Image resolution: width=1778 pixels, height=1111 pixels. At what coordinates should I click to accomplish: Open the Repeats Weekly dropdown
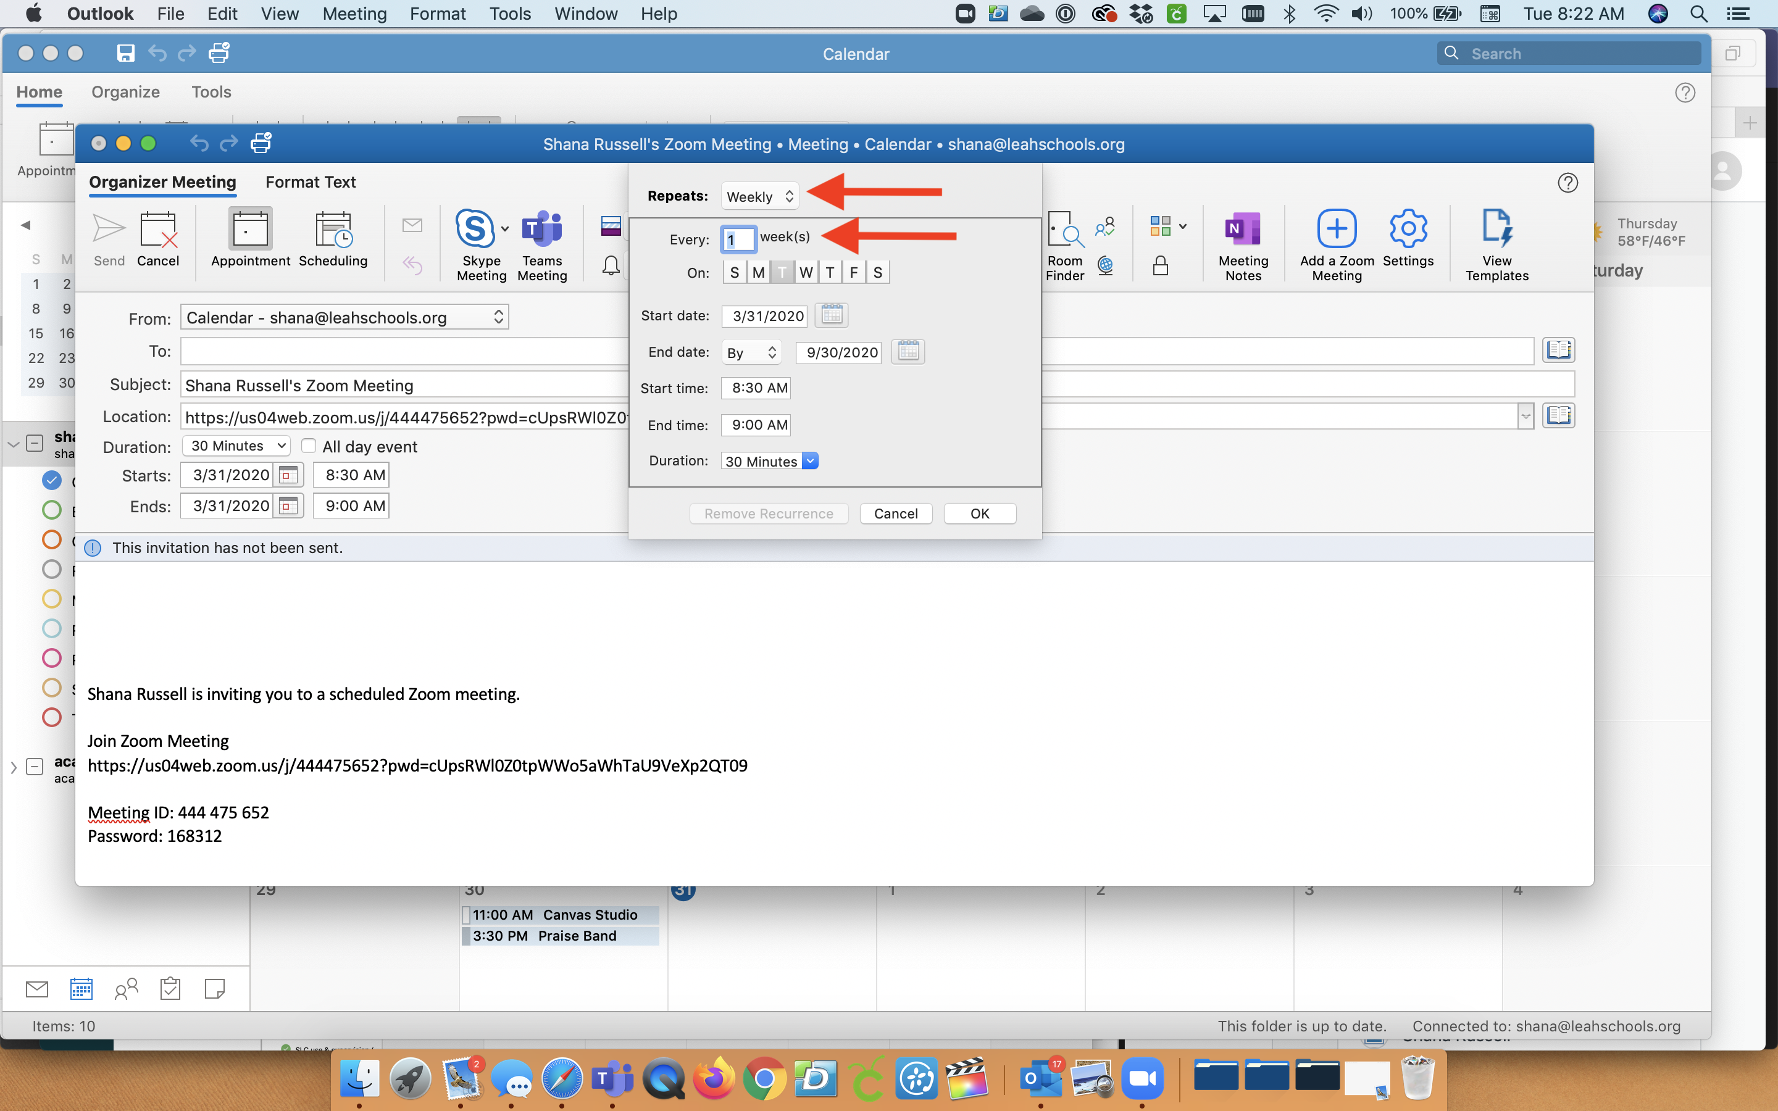tap(760, 196)
